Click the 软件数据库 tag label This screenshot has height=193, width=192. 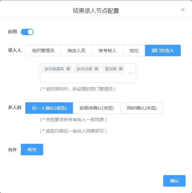54,69
